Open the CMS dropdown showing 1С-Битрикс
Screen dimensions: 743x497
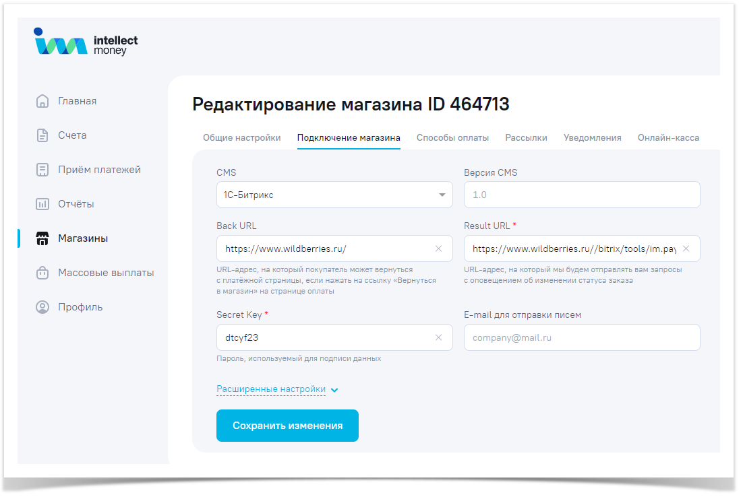click(x=334, y=195)
